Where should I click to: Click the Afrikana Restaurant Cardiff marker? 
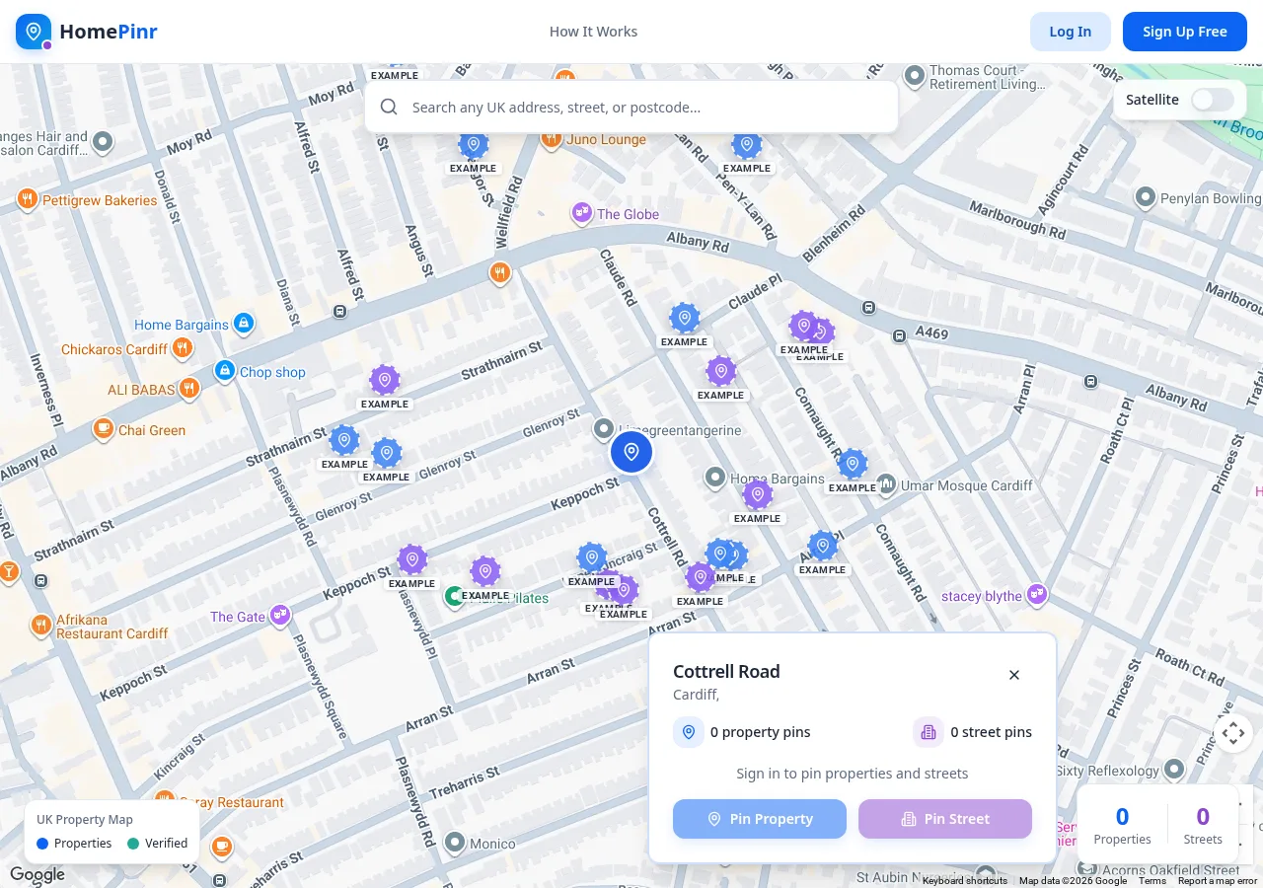point(40,625)
